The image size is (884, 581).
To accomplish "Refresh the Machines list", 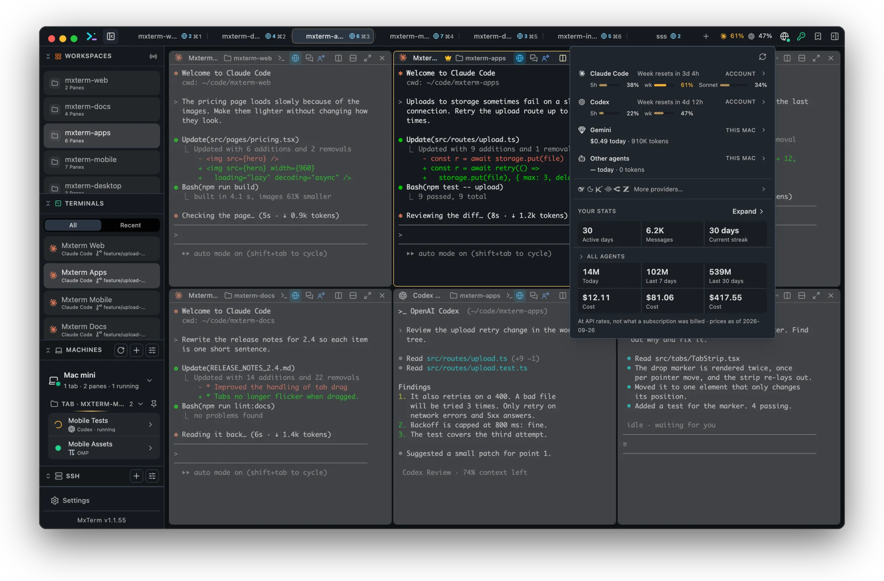I will (x=121, y=350).
